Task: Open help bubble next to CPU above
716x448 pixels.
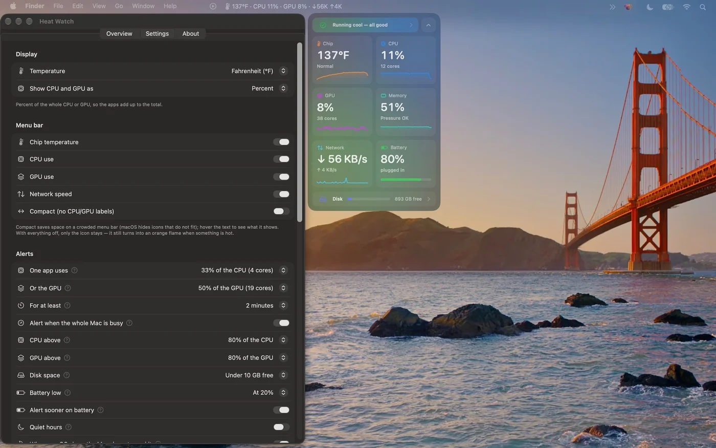Action: pyautogui.click(x=67, y=340)
